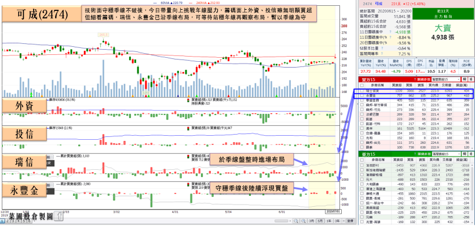Viewport: 475px width, 227px height.
Task: Tick the checkbox for 永豐金 buyer row
Action: (x=362, y=95)
